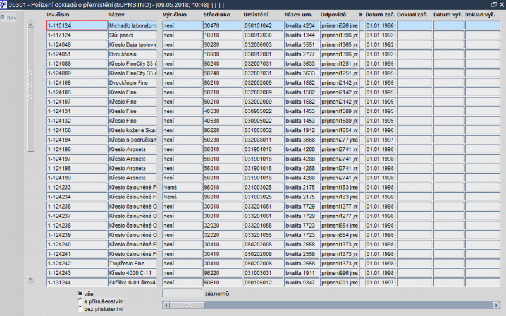Click Středisko cell 50610
The width and height of the screenshot is (506, 316).
pyautogui.click(x=223, y=282)
